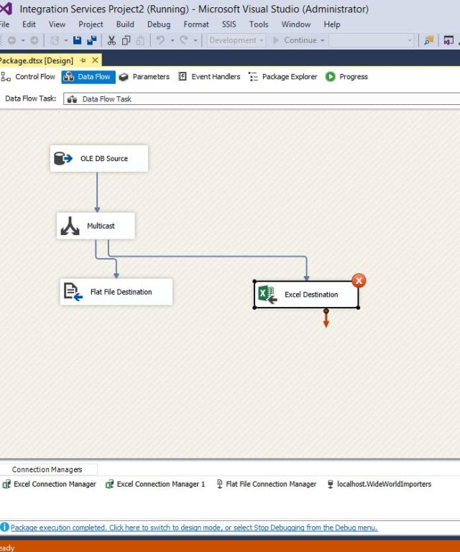Viewport: 460px width, 552px height.
Task: Switch to the Progress tab
Action: point(346,77)
